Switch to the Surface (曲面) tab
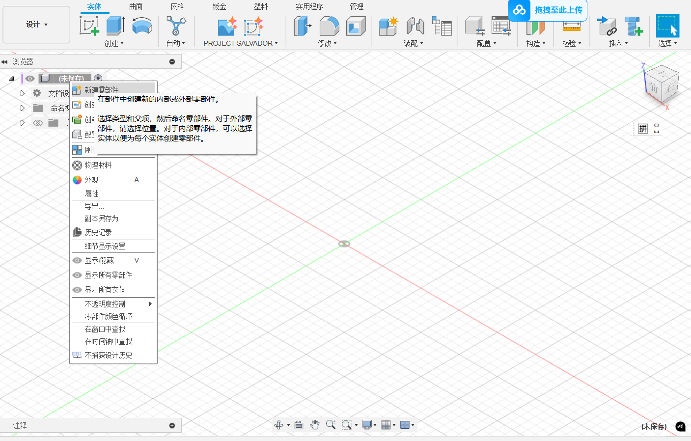691x441 pixels. pos(136,6)
